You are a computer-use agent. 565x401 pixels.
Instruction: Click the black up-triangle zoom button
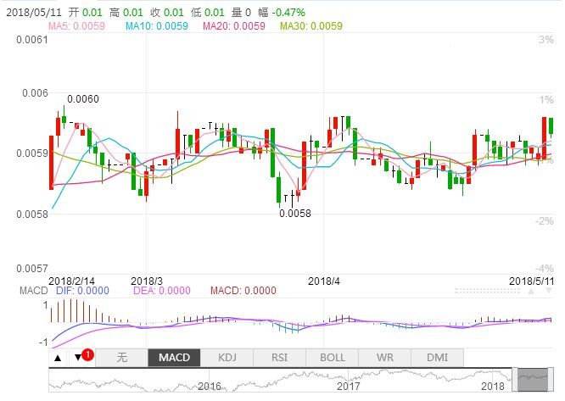point(58,358)
